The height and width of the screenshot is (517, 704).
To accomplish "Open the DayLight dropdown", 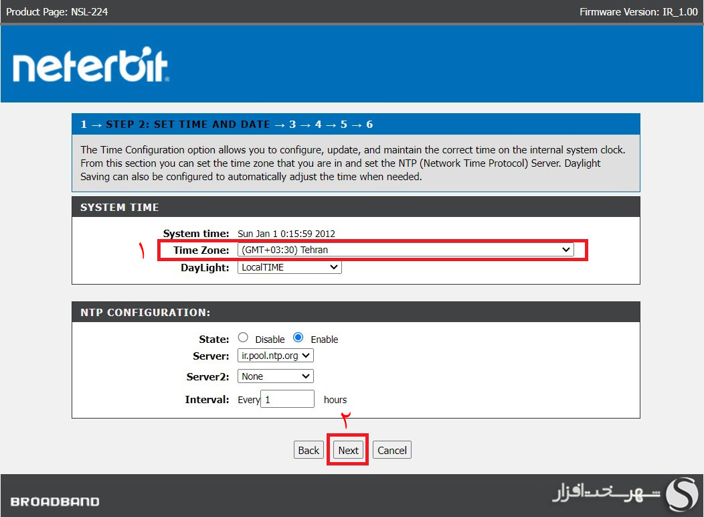I will pos(333,267).
